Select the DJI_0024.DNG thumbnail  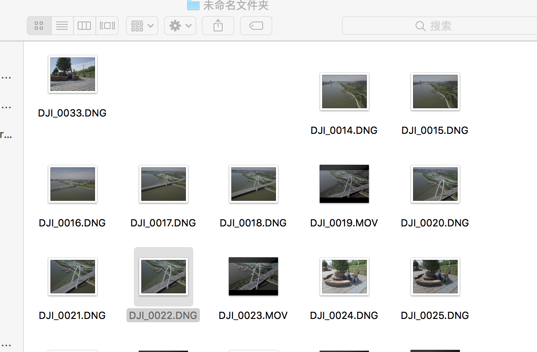tap(344, 276)
